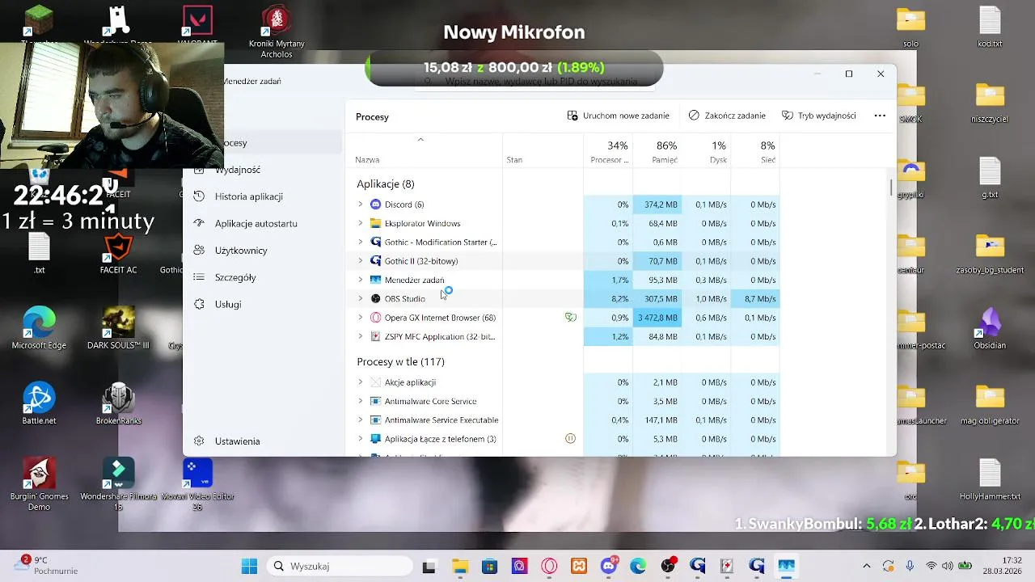Open Obsidian desktop shortcut

pyautogui.click(x=990, y=327)
